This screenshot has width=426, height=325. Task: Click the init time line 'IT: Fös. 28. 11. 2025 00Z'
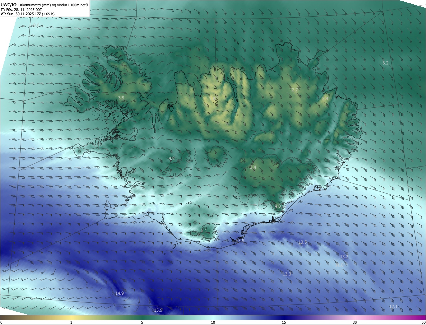click(21, 9)
